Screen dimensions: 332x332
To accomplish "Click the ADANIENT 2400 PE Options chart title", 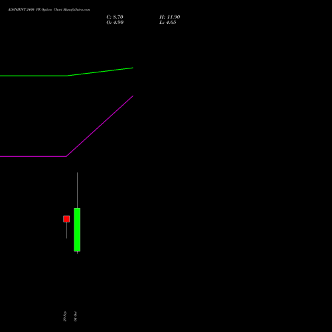I will (x=49, y=10).
